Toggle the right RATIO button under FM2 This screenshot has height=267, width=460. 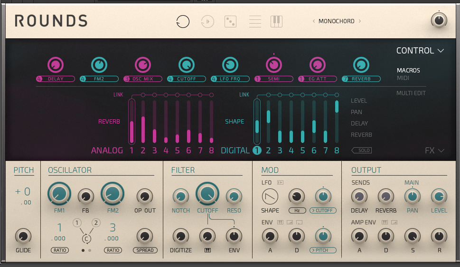click(x=113, y=250)
